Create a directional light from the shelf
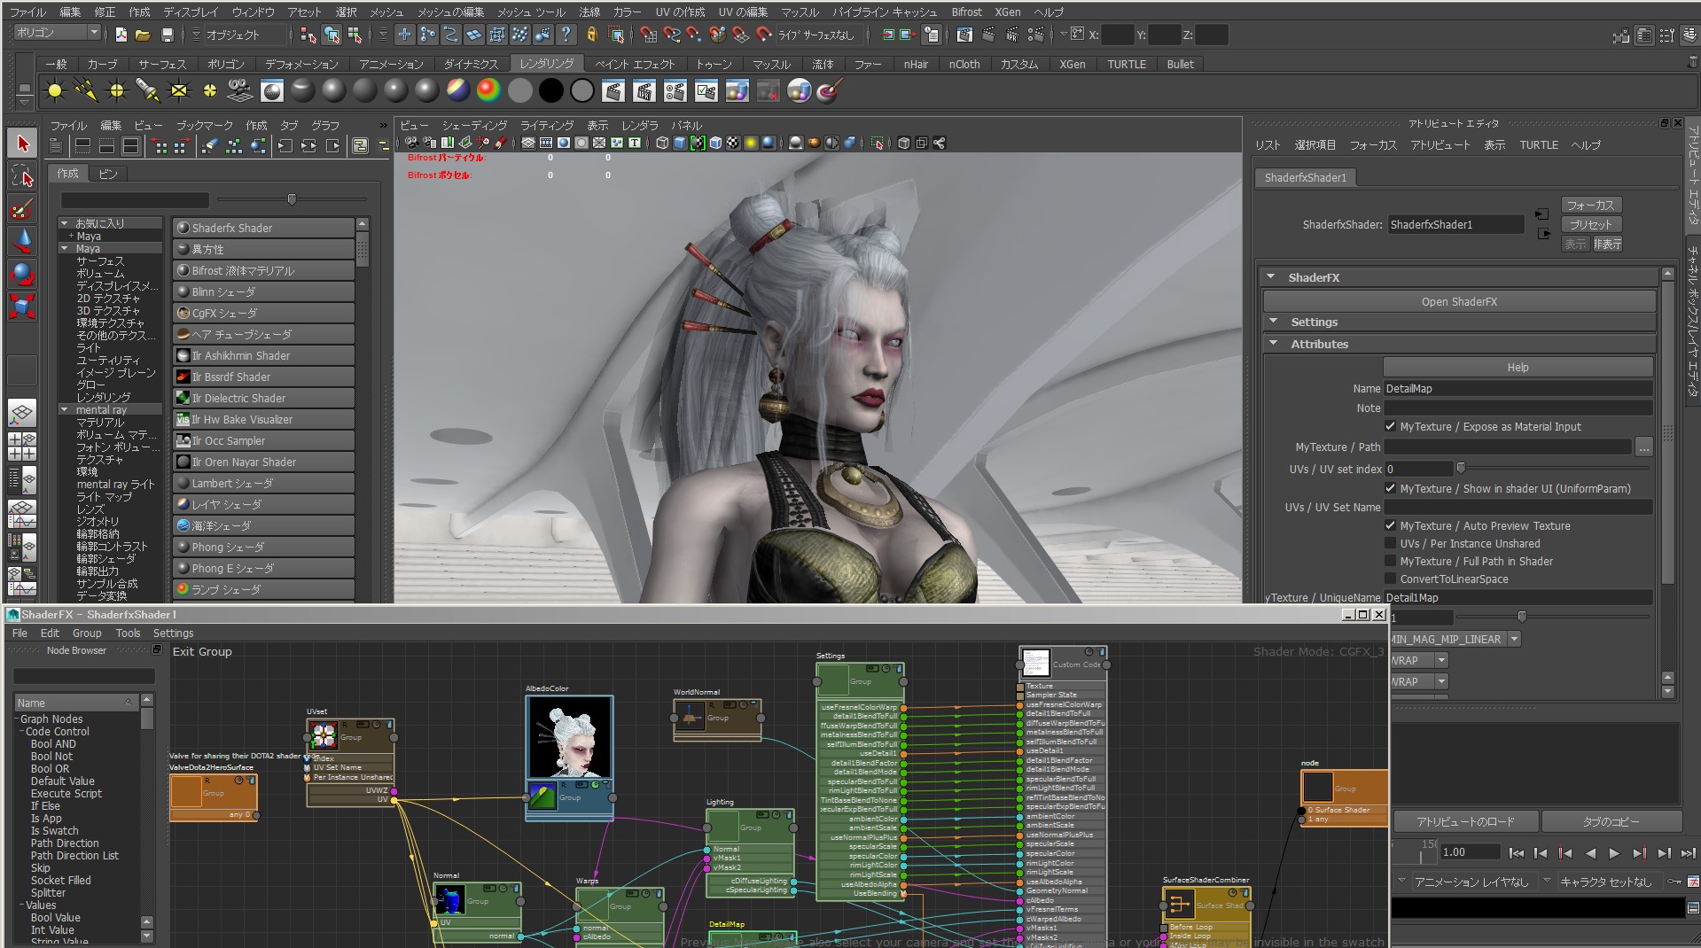Viewport: 1701px width, 948px height. coord(86,90)
